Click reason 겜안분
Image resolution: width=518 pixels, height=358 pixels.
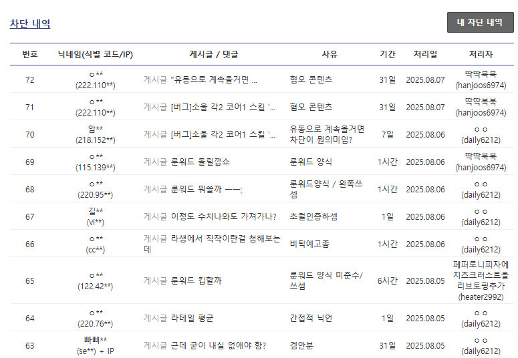click(301, 345)
